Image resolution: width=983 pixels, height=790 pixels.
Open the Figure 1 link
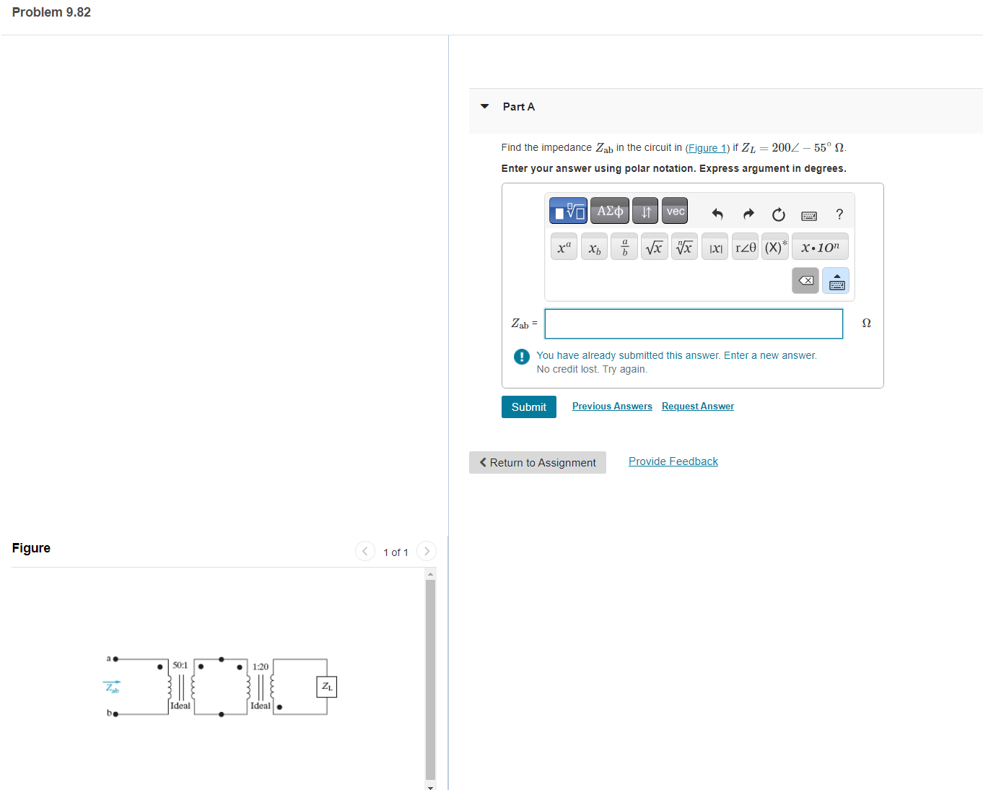pos(707,148)
